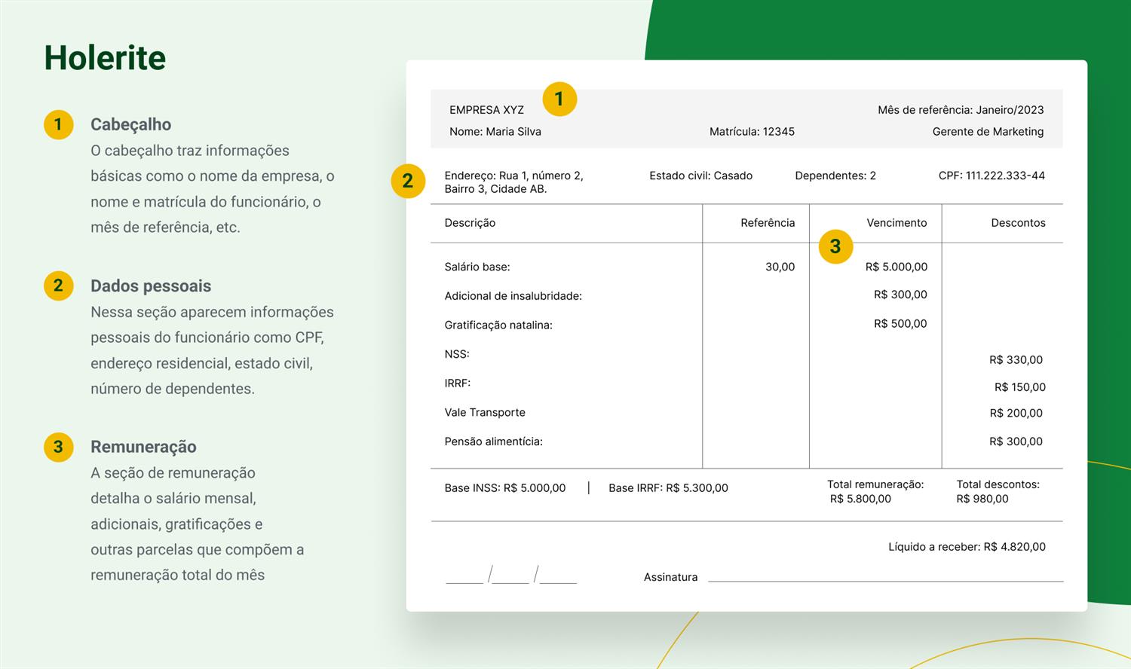Click the Cabeçalho section heading
This screenshot has height=669, width=1131.
(130, 125)
